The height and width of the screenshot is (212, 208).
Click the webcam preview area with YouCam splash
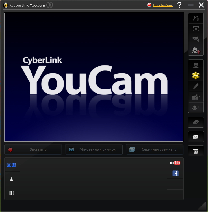tap(94, 77)
